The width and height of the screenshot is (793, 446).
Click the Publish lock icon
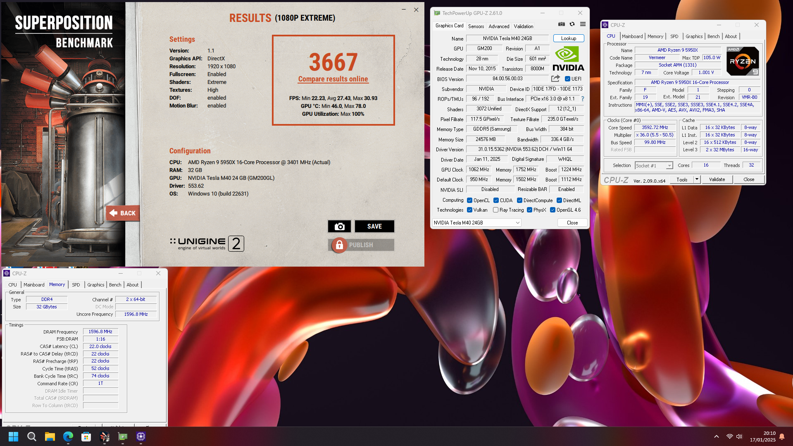(x=339, y=245)
